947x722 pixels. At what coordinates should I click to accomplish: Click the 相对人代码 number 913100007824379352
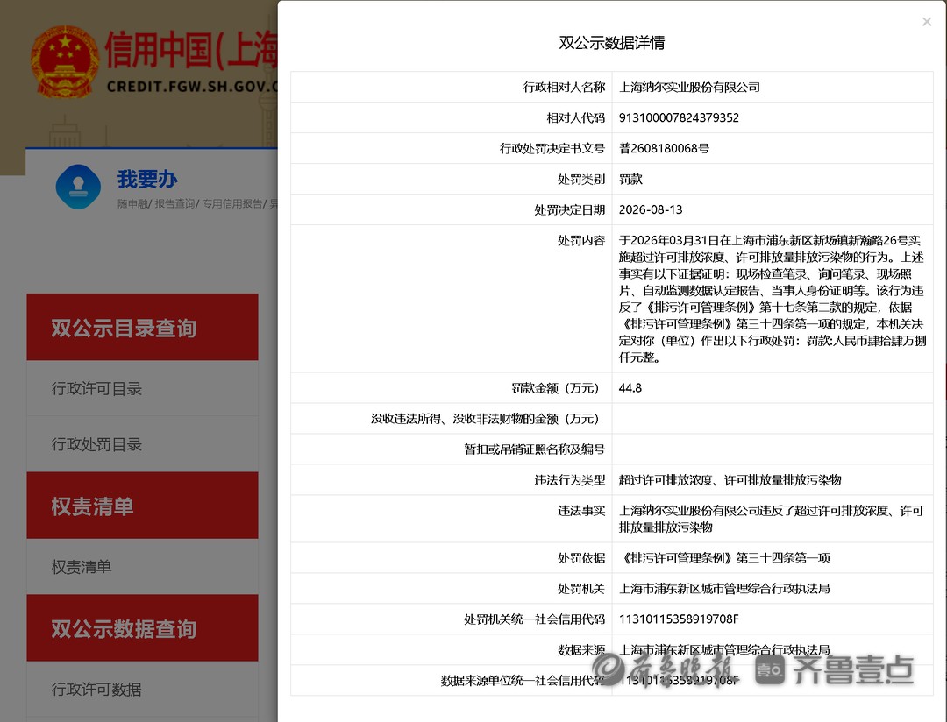(x=679, y=117)
